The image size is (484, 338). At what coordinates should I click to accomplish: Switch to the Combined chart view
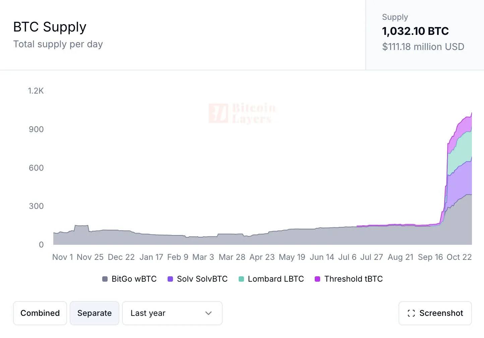[x=40, y=313]
